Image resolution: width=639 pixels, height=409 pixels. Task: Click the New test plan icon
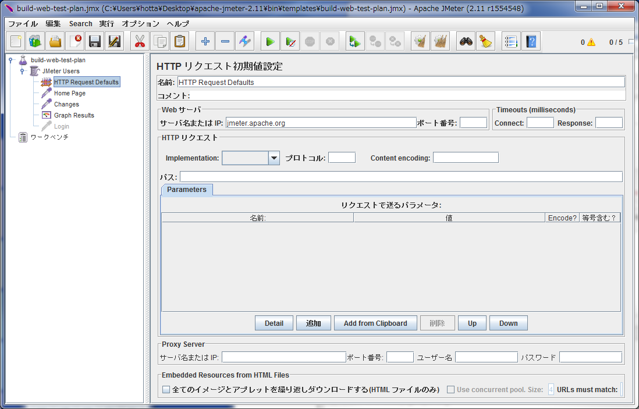pyautogui.click(x=16, y=41)
